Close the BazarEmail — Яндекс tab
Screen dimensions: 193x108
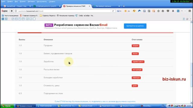tap(30, 6)
